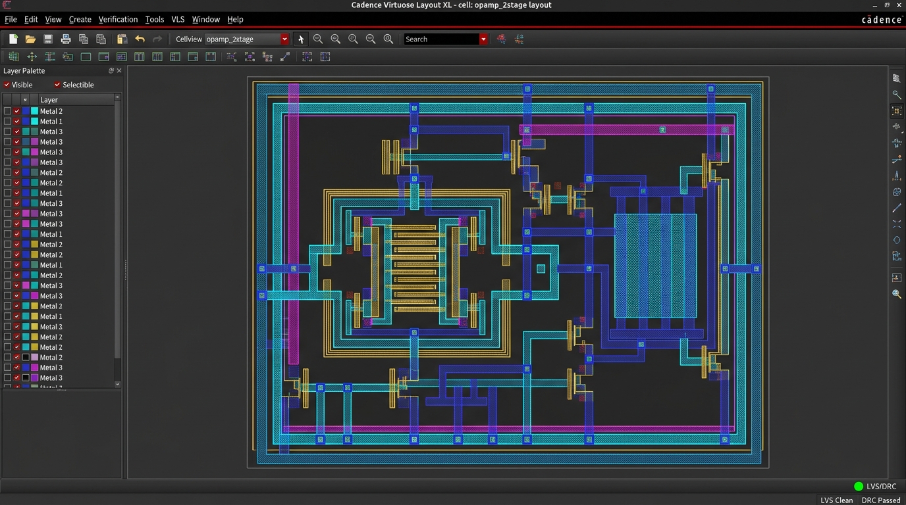Click inside the Search input field
Image resolution: width=906 pixels, height=505 pixels.
pyautogui.click(x=441, y=39)
